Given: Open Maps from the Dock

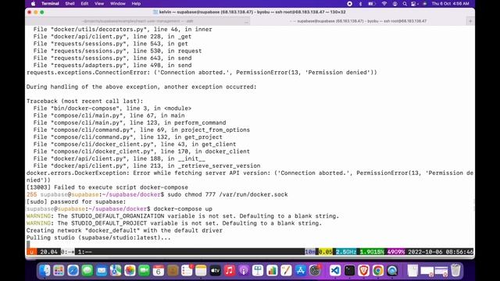Looking at the screenshot, I should [116, 271].
